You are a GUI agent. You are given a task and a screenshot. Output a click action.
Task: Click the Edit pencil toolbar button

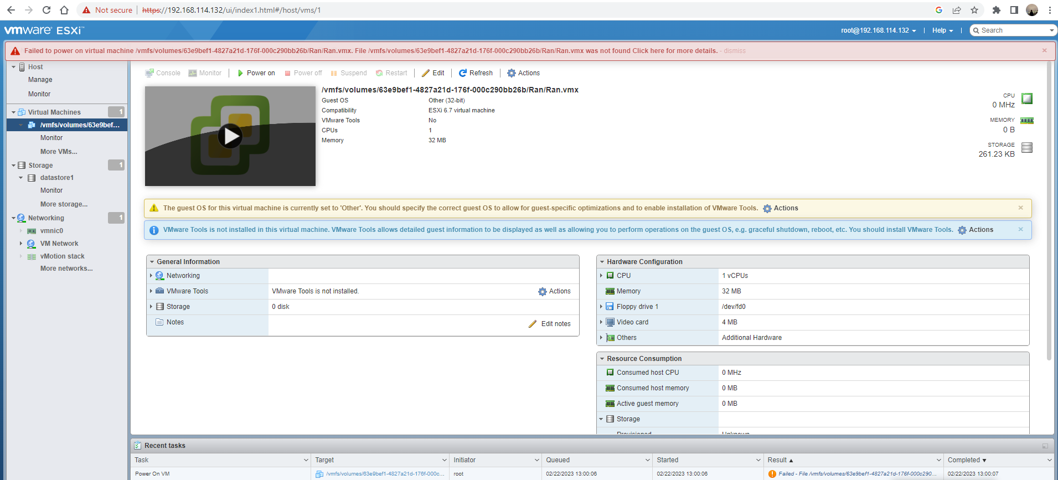click(433, 73)
